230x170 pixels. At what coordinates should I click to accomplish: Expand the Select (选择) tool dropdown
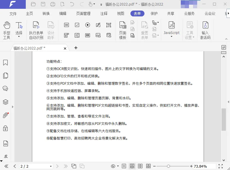click(19, 37)
